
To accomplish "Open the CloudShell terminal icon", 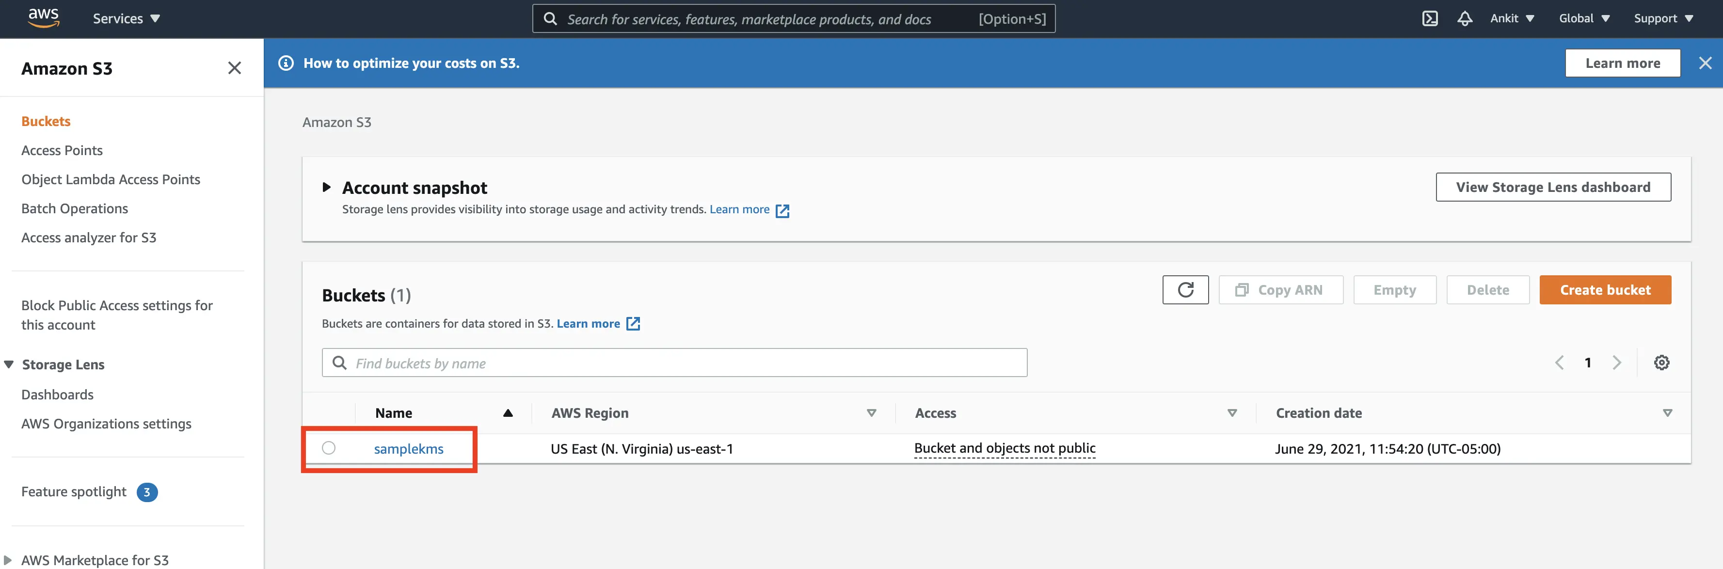I will tap(1429, 19).
